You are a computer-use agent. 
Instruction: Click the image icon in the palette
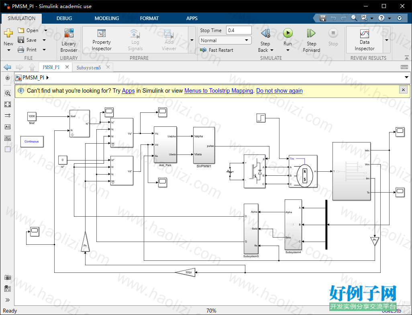tap(8, 138)
